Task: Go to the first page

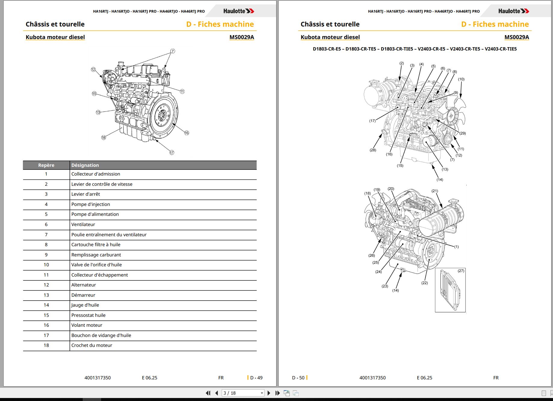Action: point(208,393)
